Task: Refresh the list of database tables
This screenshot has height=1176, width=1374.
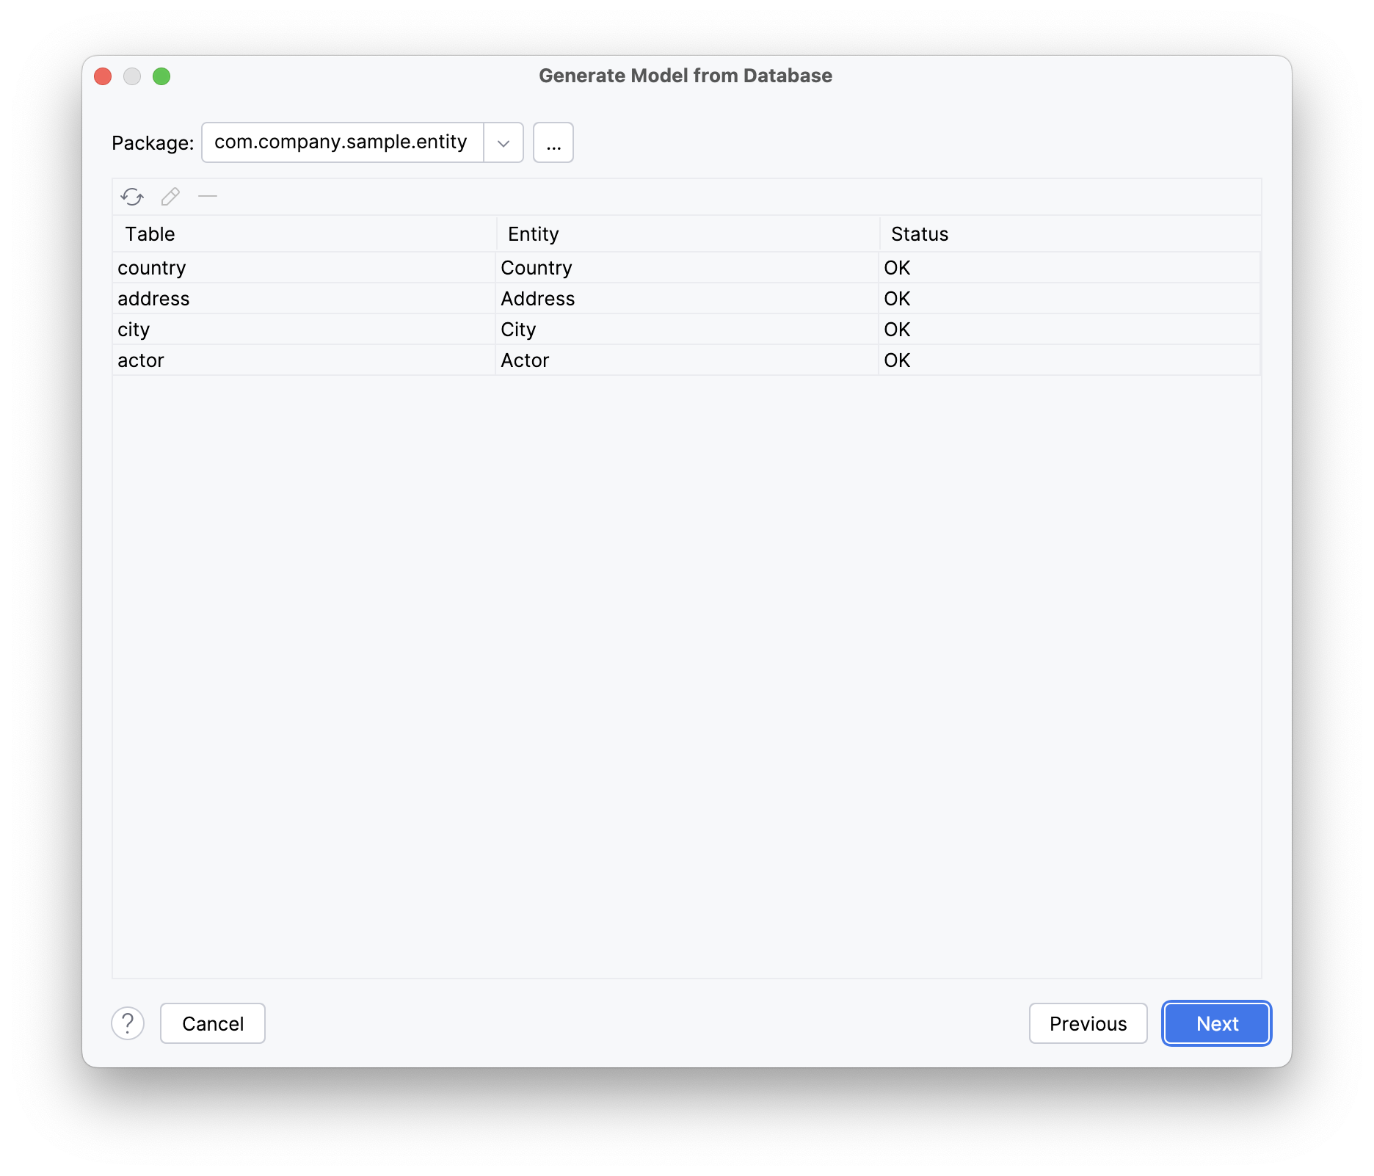Action: tap(134, 197)
